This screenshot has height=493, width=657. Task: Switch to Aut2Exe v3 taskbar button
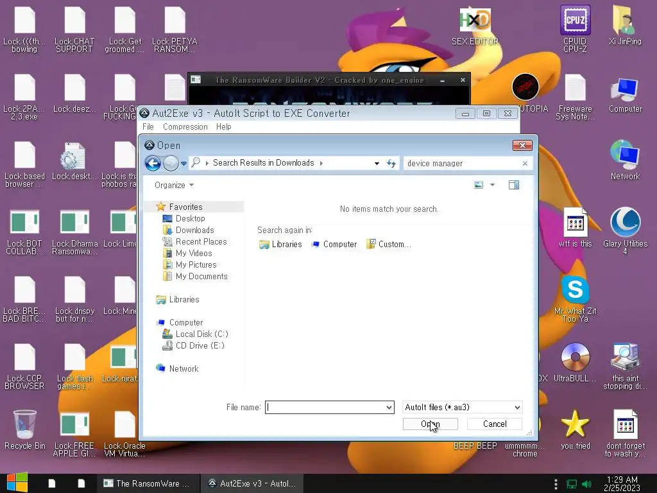coord(253,483)
